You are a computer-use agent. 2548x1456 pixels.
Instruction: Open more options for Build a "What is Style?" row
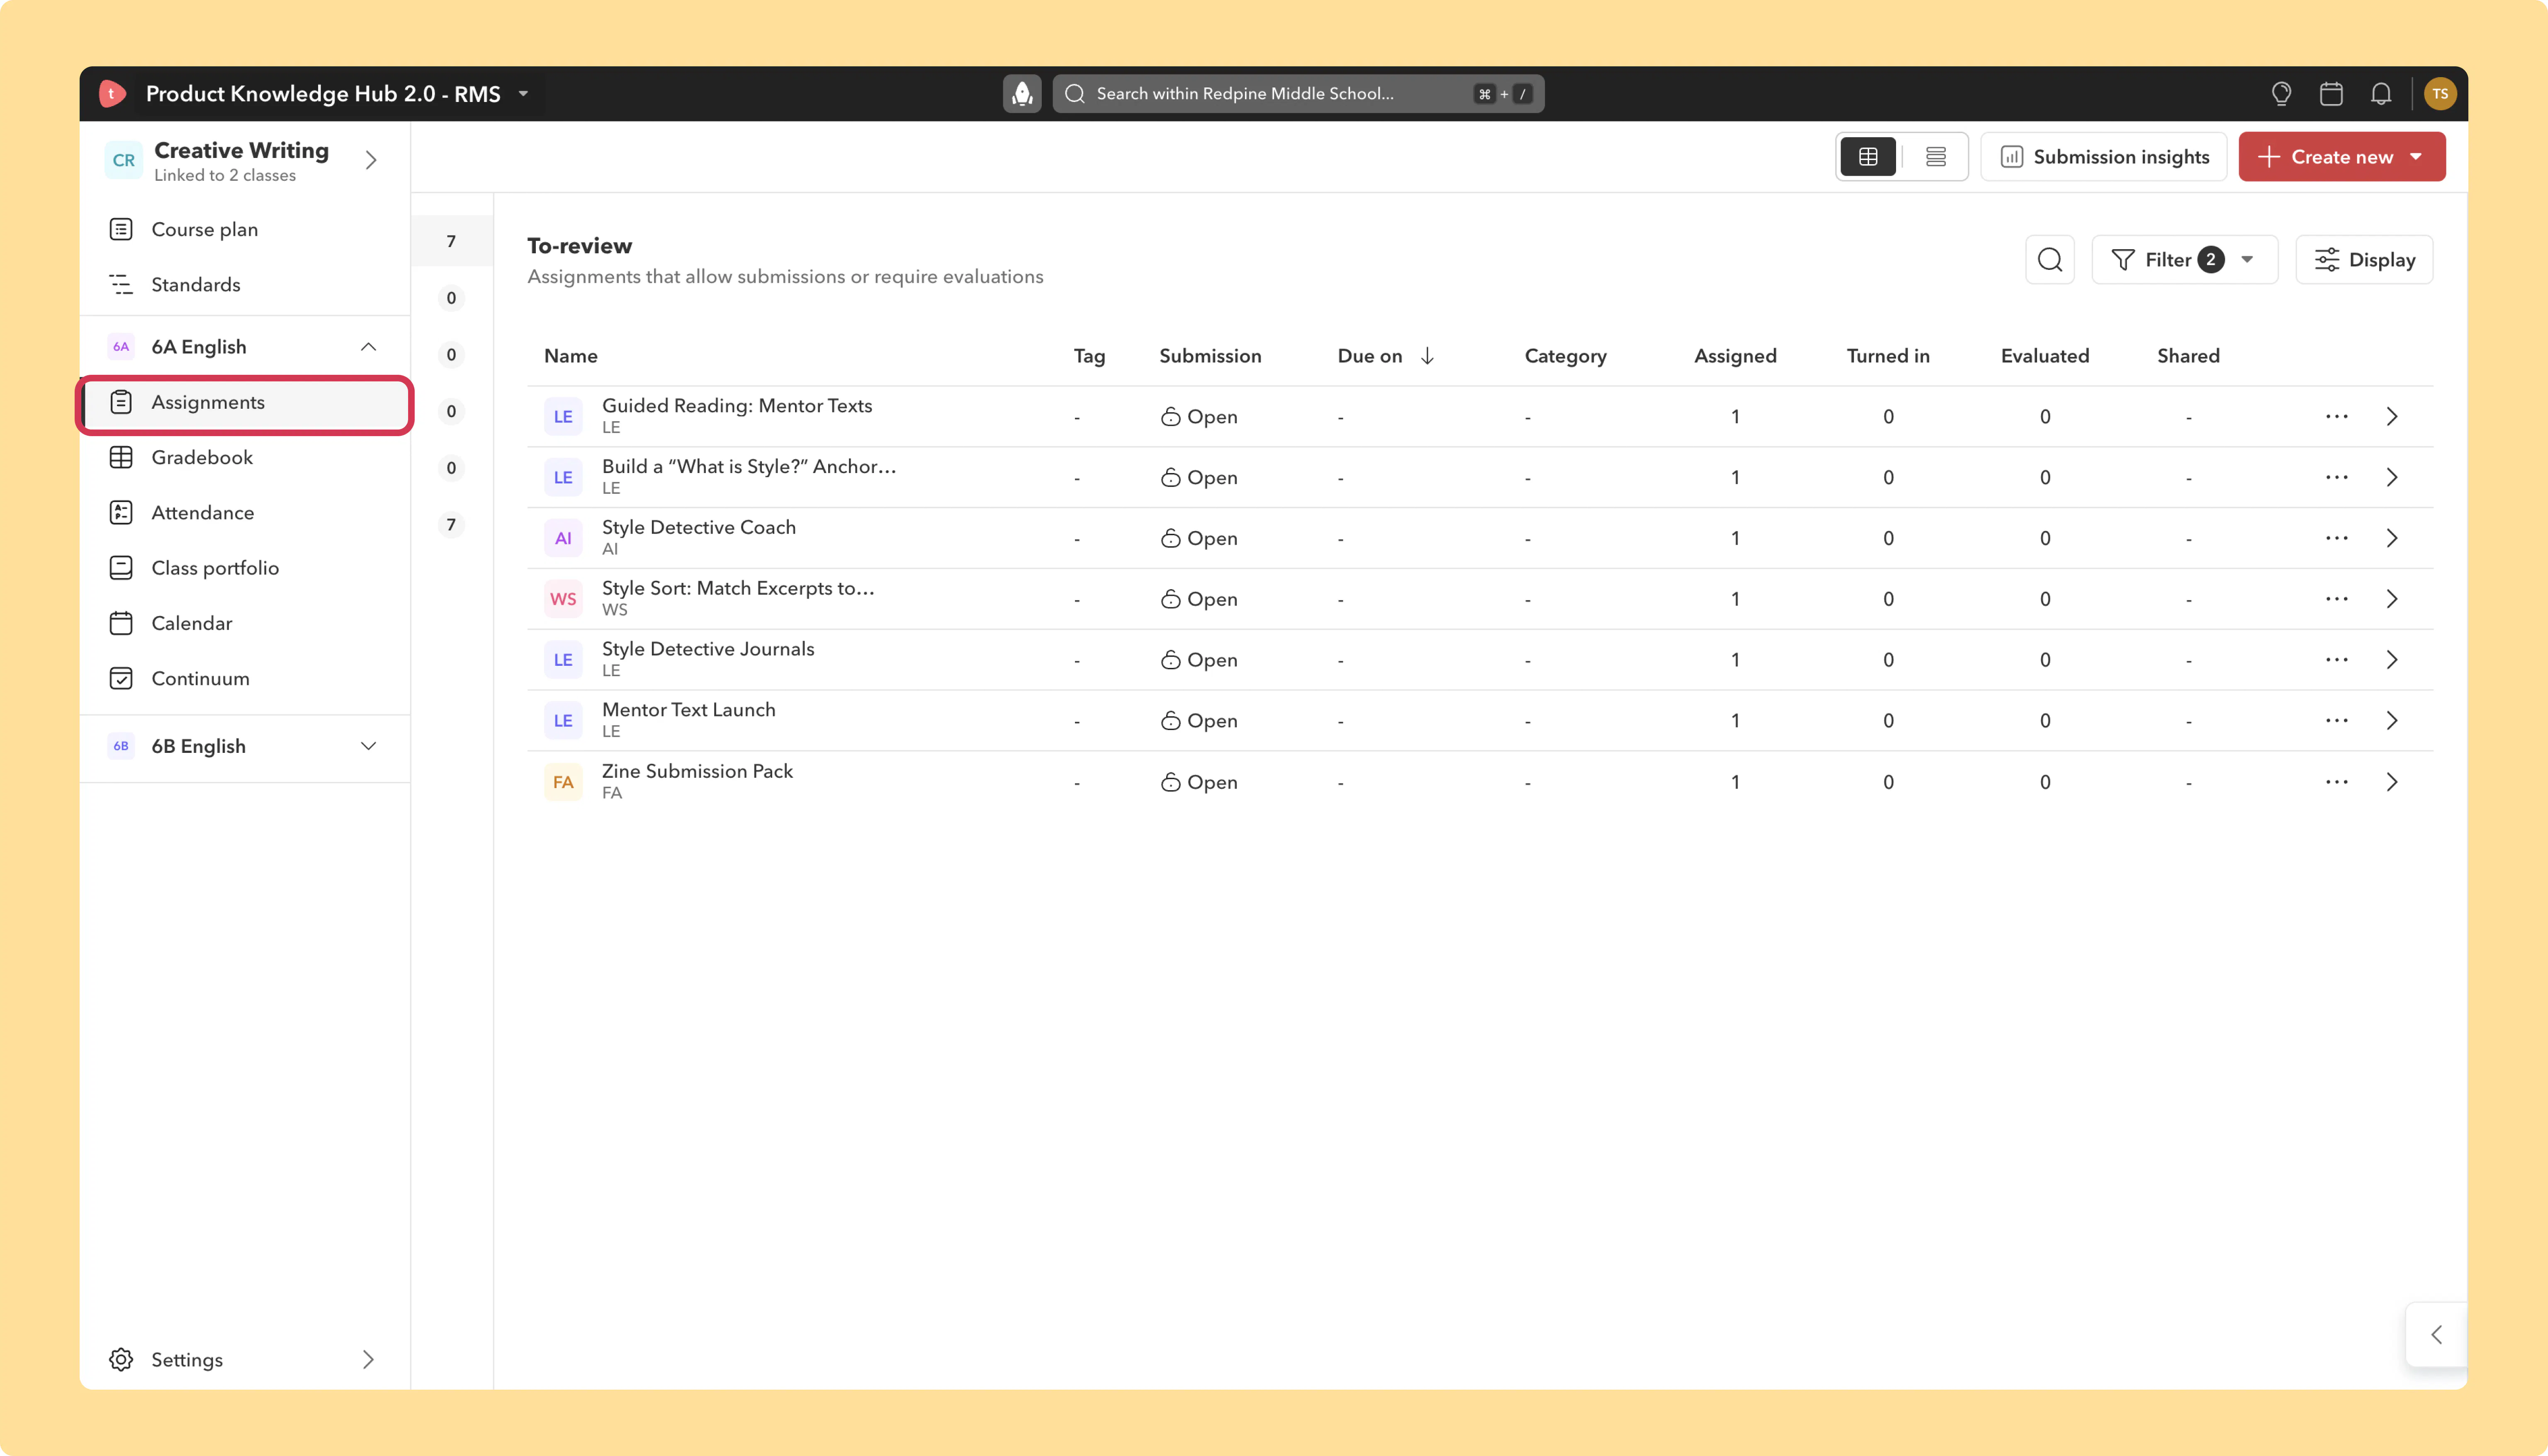point(2336,477)
